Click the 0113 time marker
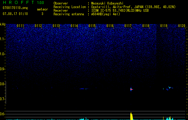 coord(56,26)
